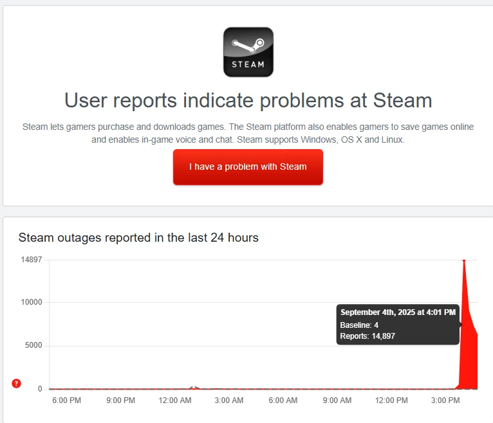
Task: Click the "Reports: 14,897" tooltip line
Action: [367, 336]
